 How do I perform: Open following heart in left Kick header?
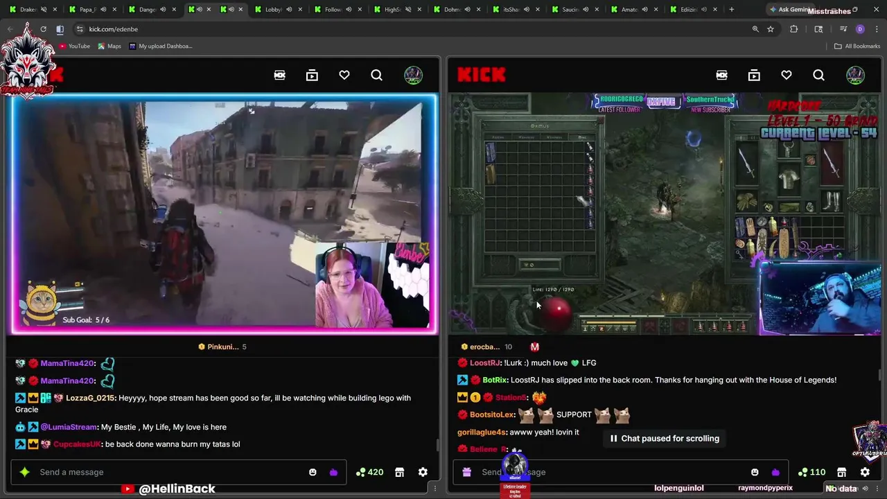click(x=344, y=75)
